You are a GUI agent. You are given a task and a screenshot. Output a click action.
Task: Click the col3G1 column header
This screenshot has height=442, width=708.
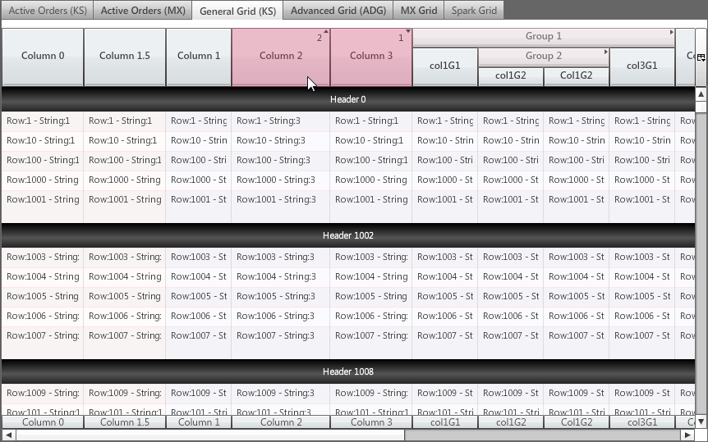(641, 66)
